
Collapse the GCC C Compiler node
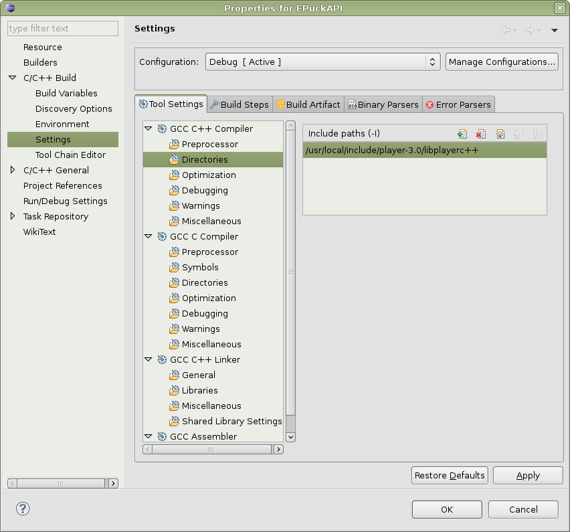(148, 236)
